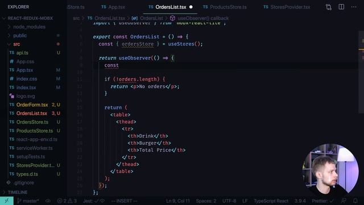364x205 pixels.
Task: Click the remote window icon in status bar
Action: 6,201
